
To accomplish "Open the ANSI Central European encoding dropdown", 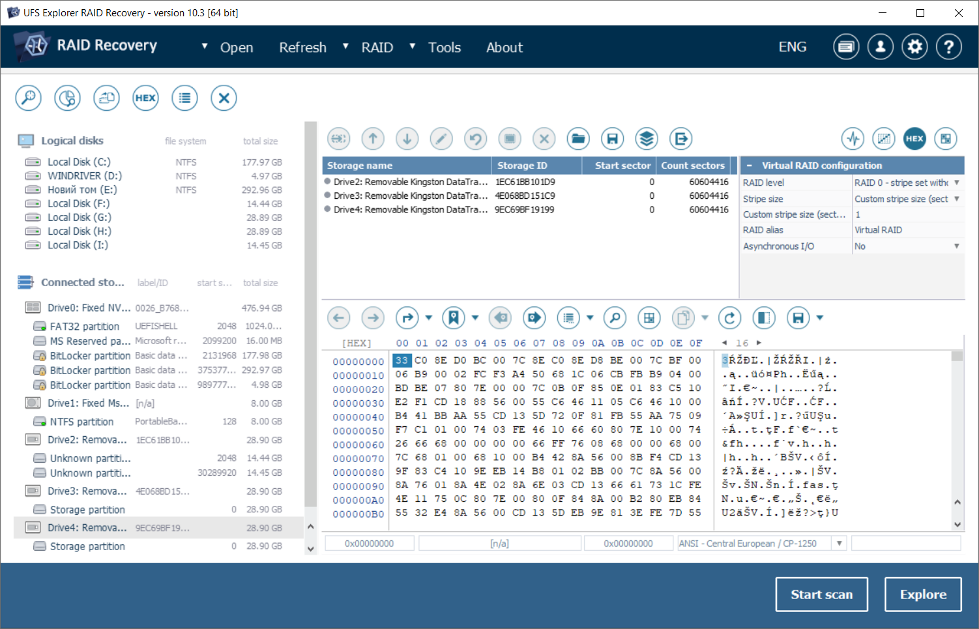I will 840,544.
